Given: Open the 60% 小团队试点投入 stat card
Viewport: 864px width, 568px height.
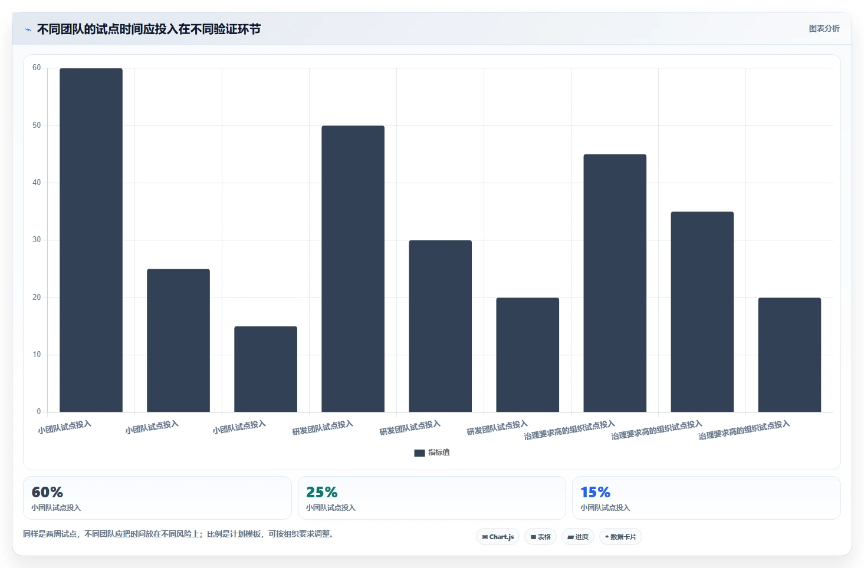Looking at the screenshot, I should (157, 498).
